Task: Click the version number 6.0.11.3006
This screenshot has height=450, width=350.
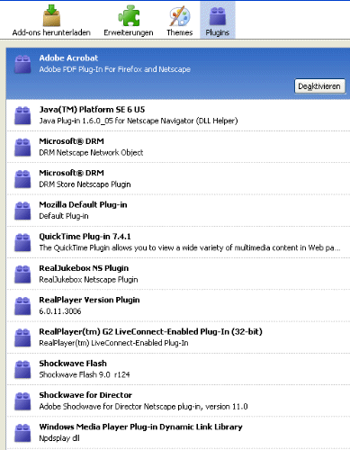Action: click(60, 311)
